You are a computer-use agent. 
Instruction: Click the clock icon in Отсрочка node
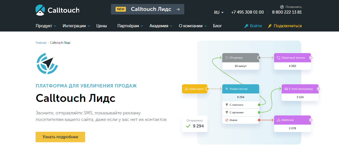[x=227, y=58]
